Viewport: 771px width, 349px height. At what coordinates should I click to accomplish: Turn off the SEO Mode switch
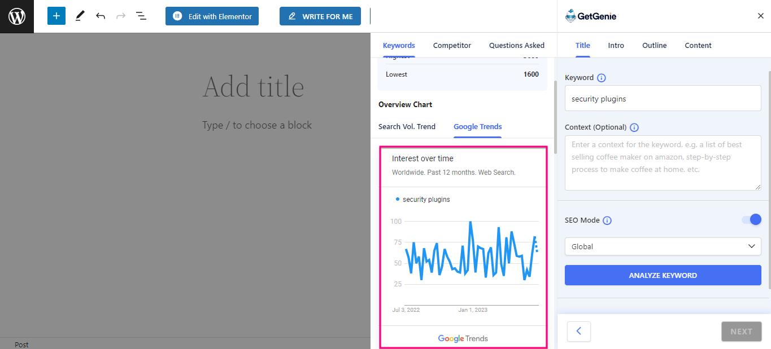(x=752, y=220)
